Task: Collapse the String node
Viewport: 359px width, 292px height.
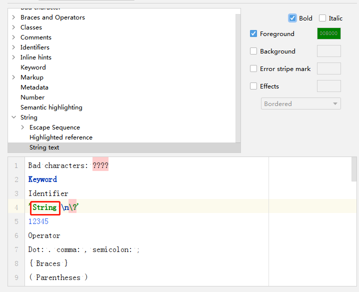Action: click(x=13, y=117)
